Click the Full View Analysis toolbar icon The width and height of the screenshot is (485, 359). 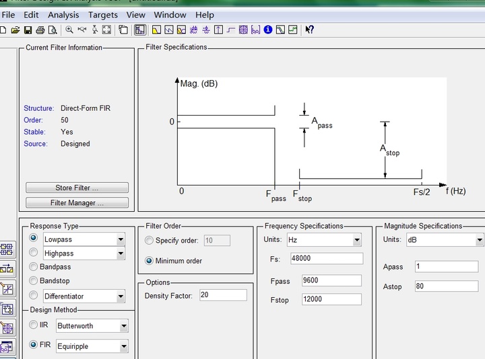123,30
